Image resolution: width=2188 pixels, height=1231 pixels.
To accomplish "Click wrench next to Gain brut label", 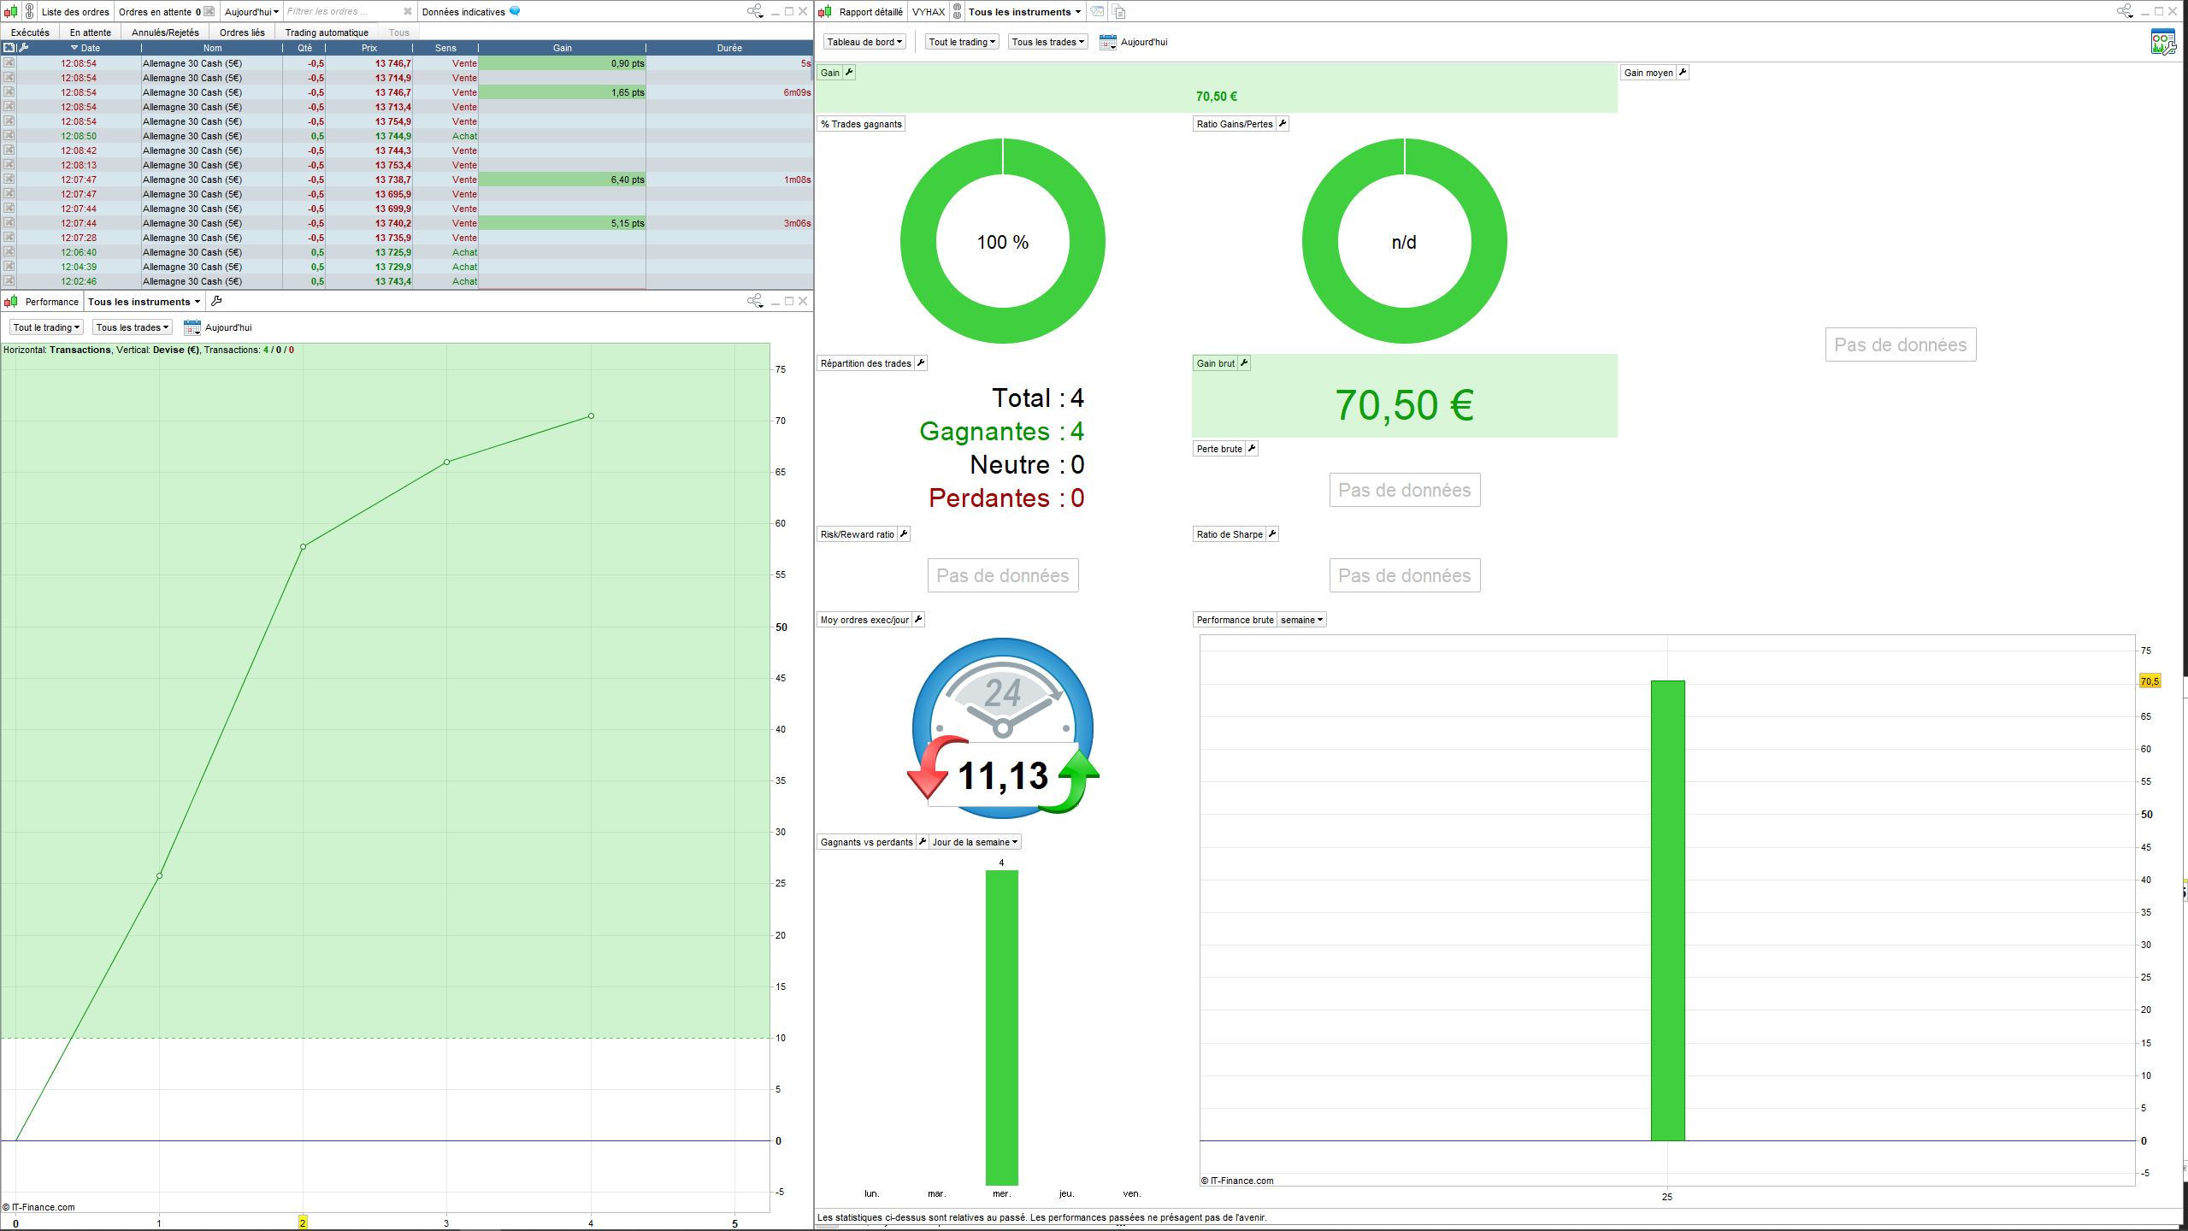I will [x=1244, y=363].
